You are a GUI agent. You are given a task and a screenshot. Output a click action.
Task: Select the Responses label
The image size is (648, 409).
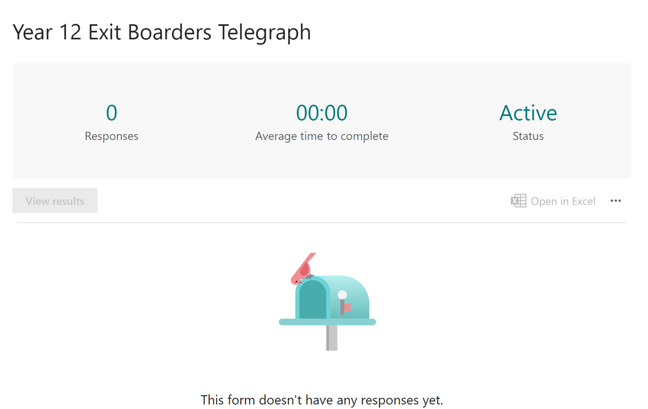coord(111,136)
